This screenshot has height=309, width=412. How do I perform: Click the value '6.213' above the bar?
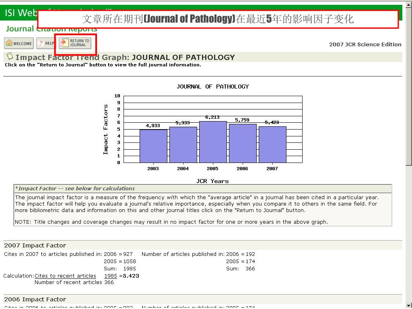click(x=212, y=117)
